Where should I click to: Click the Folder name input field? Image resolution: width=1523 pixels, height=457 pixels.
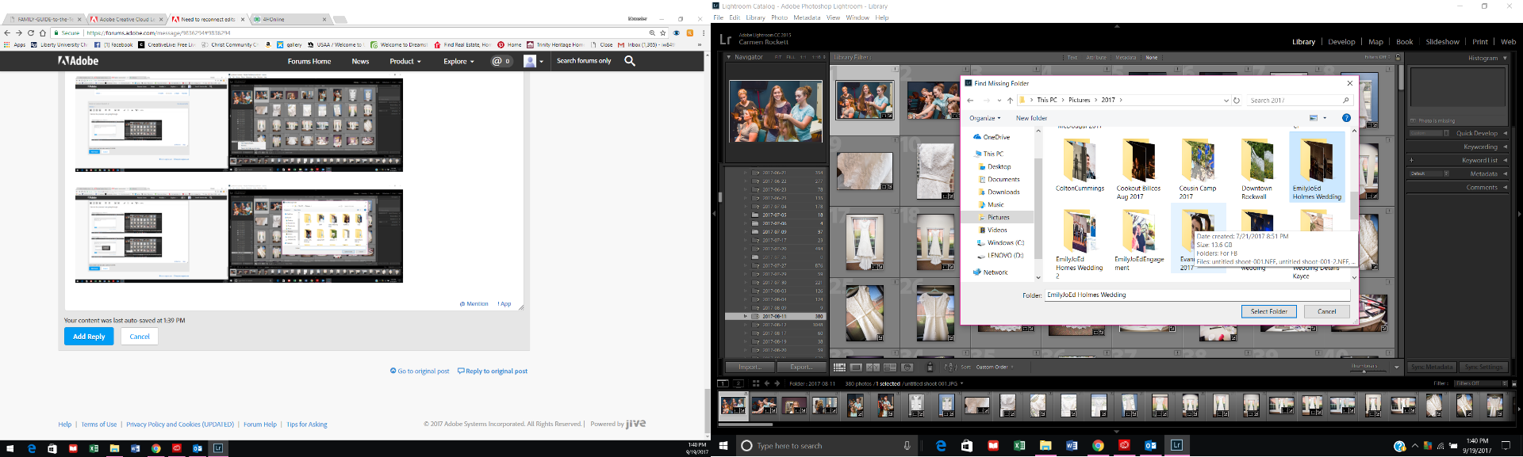click(1197, 295)
